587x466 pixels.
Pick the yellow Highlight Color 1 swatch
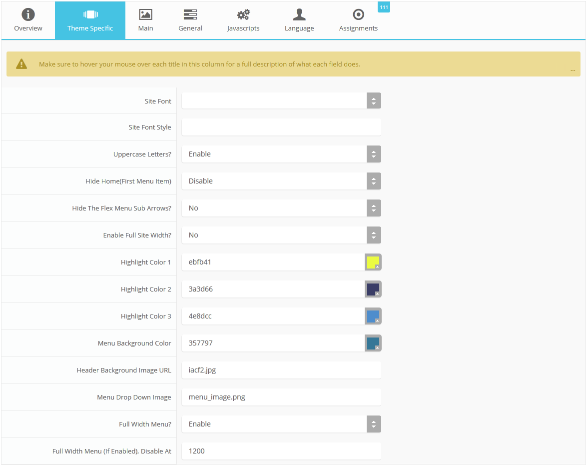pos(373,262)
